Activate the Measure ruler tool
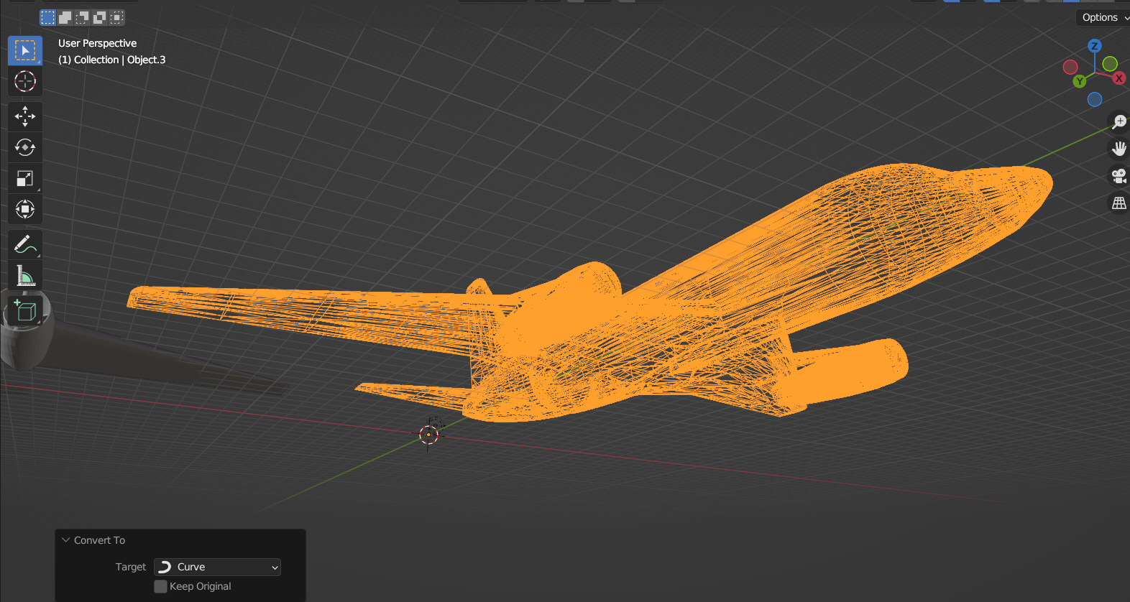 coord(25,276)
